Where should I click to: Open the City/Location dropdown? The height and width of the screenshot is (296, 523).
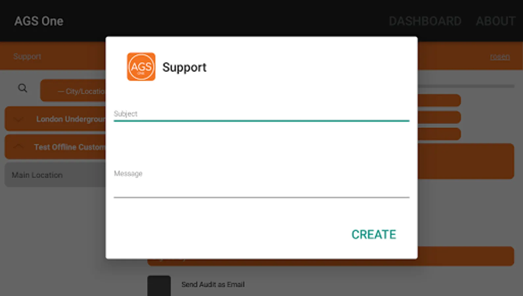pos(73,91)
